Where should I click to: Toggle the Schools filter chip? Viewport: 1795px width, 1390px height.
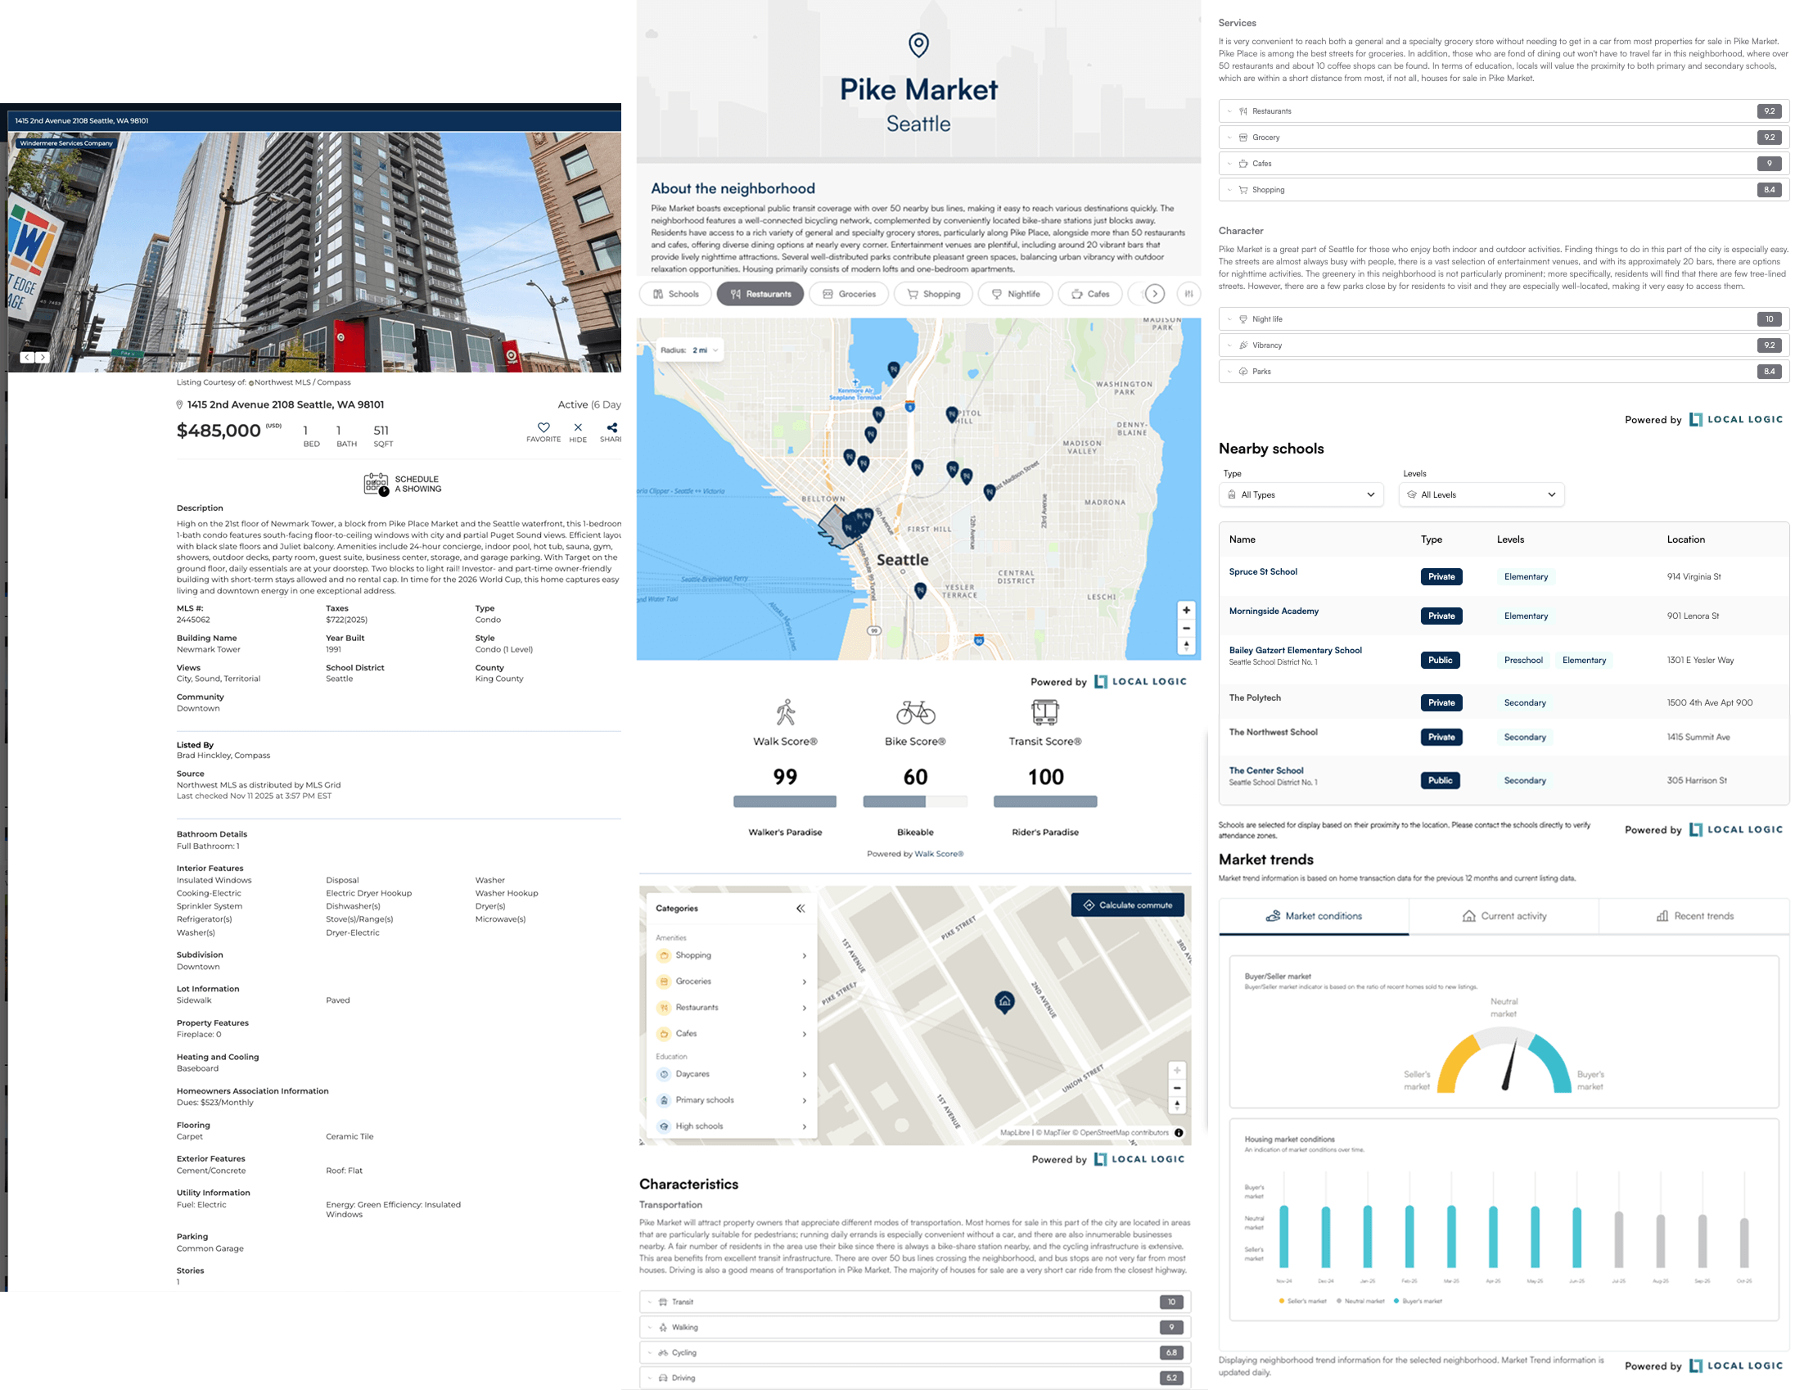coord(675,293)
